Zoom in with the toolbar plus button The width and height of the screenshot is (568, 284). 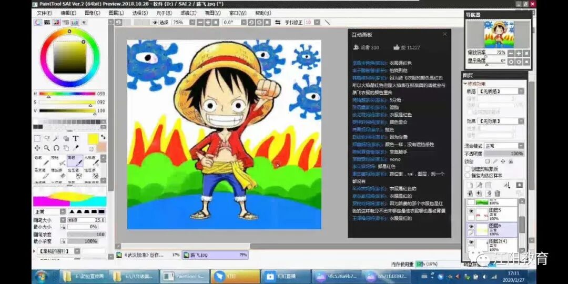click(208, 22)
